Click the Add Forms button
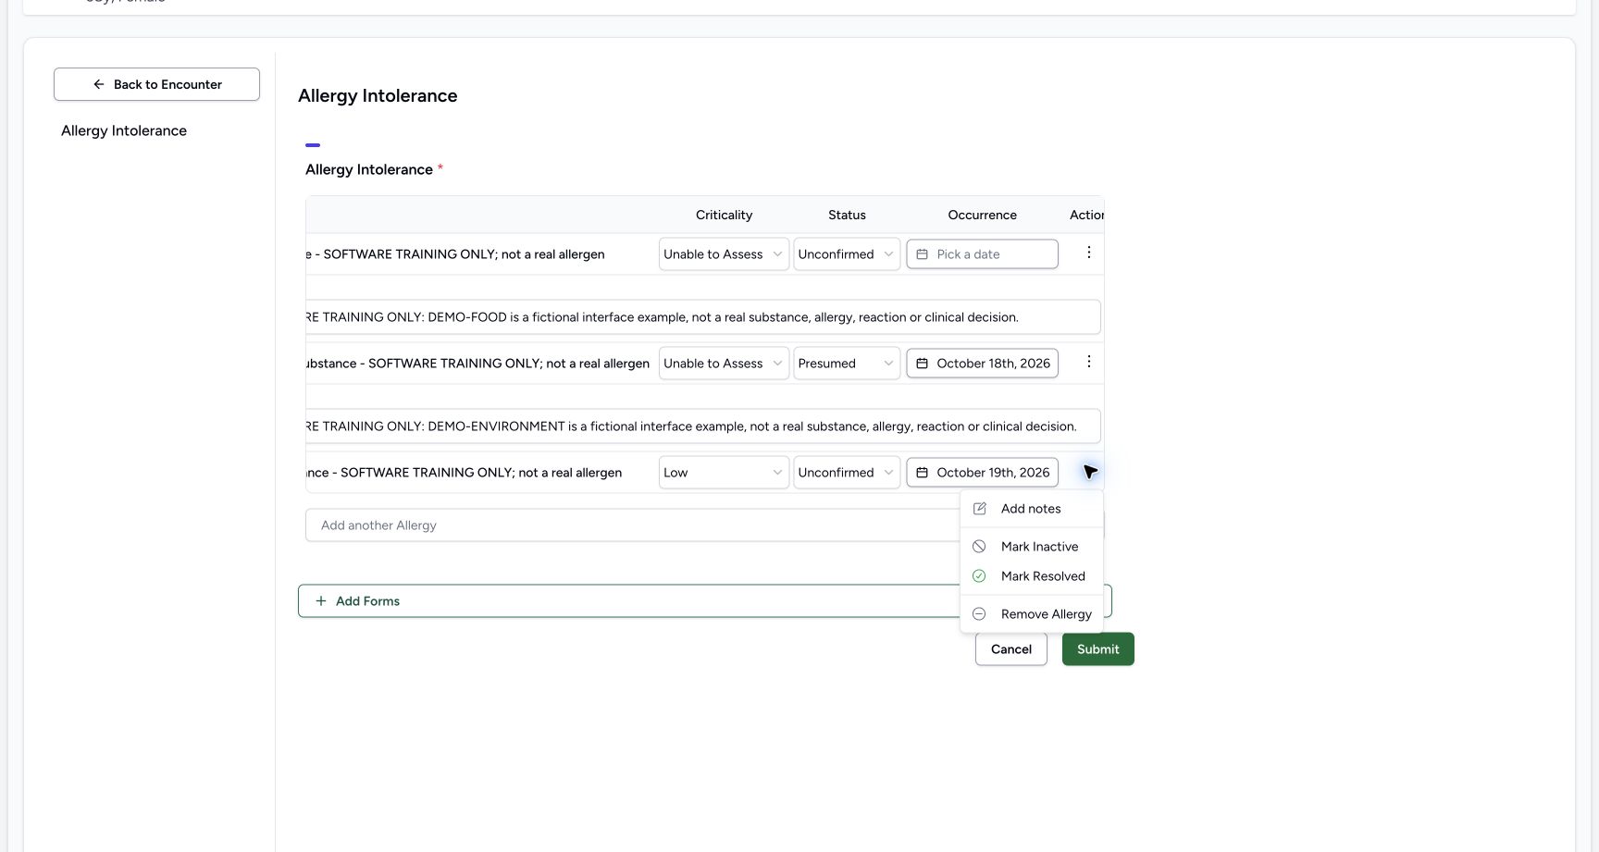This screenshot has height=852, width=1599. tap(704, 601)
